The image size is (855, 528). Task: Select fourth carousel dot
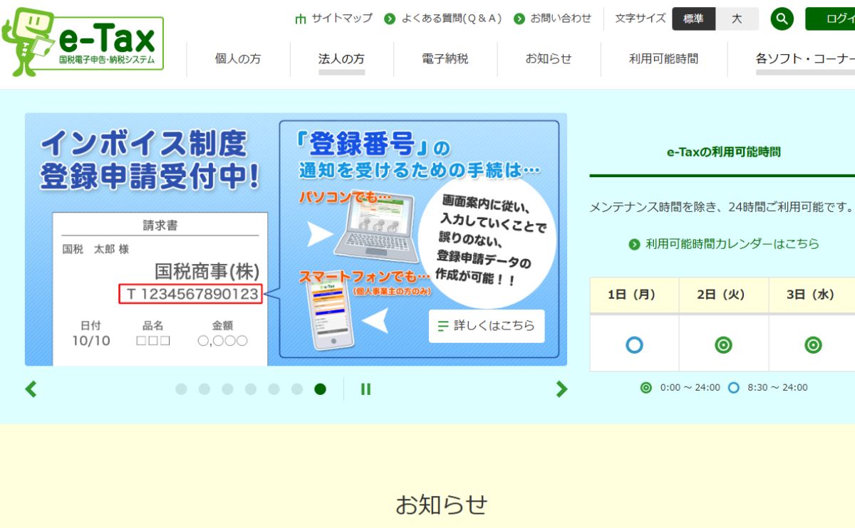251,389
